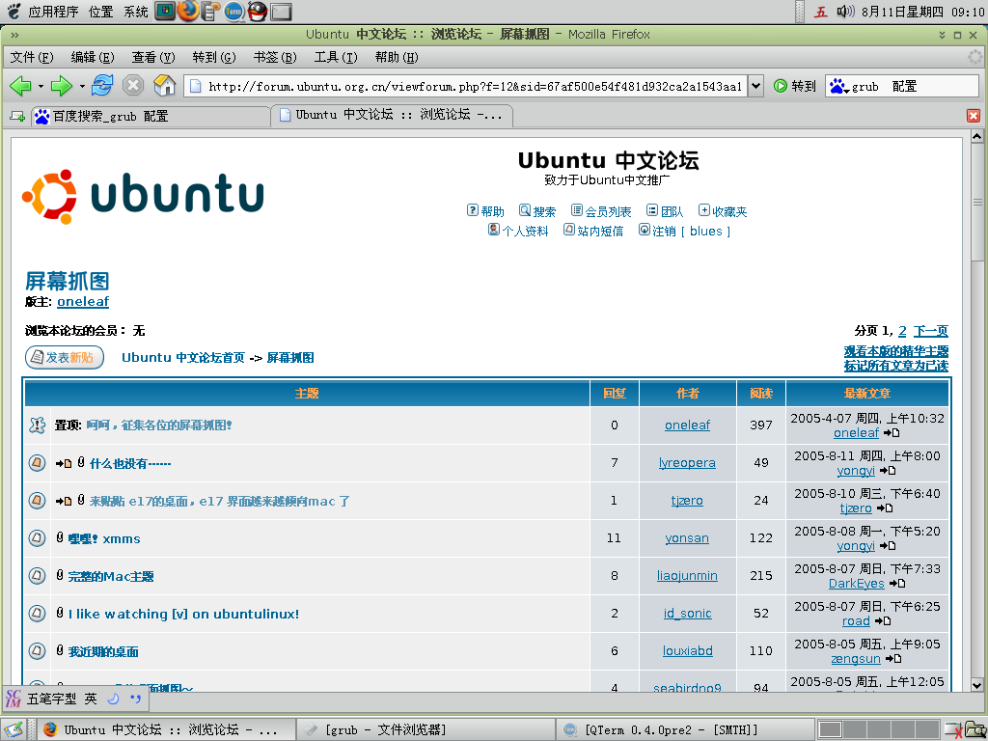The width and height of the screenshot is (988, 741).
Task: Switch to grub 文件浏览器 taskbar window
Action: (425, 729)
